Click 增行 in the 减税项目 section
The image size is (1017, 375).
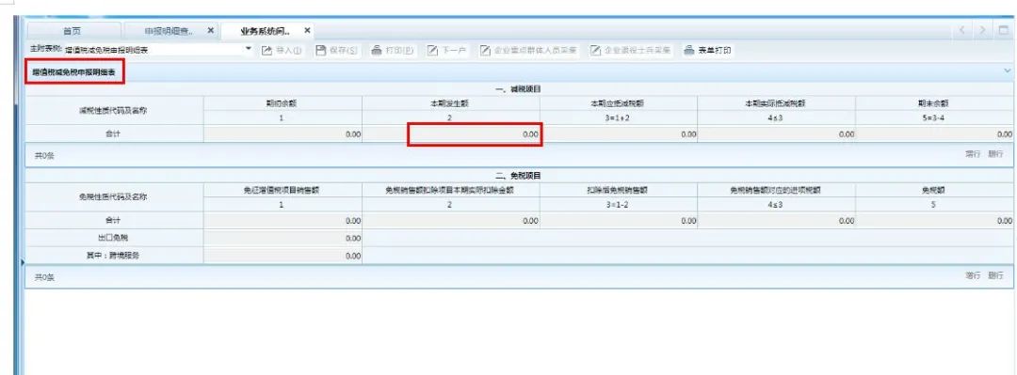point(972,154)
